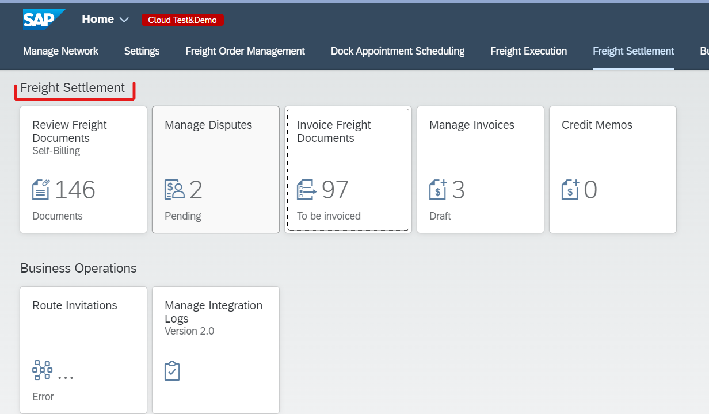Open the Settings navigation entry

click(142, 51)
